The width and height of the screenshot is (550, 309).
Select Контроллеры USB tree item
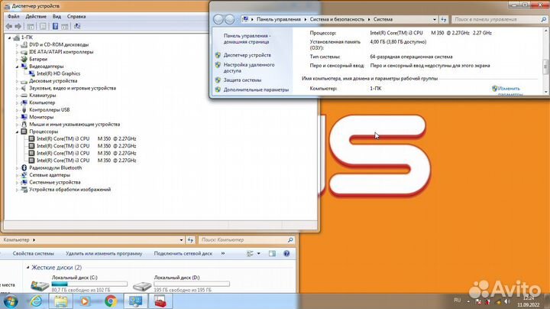49,110
